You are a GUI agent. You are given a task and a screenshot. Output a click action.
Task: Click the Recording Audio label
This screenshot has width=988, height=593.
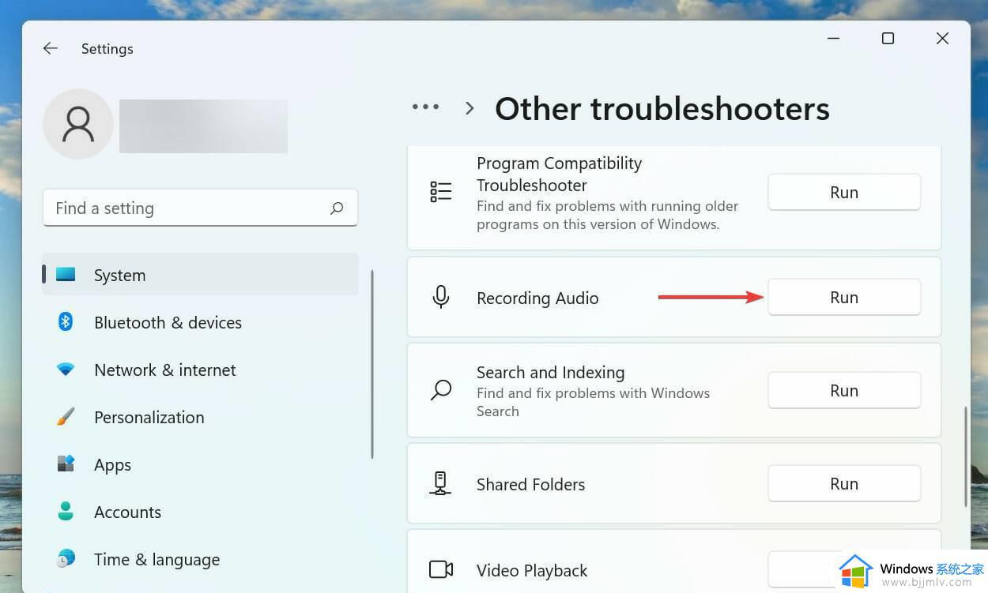(x=537, y=298)
